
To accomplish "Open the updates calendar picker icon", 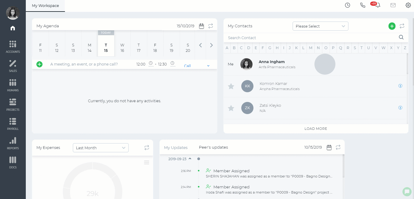I will point(329,147).
